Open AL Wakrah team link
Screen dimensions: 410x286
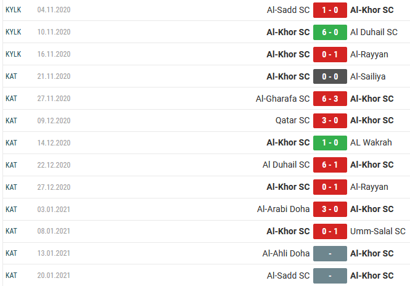click(371, 142)
